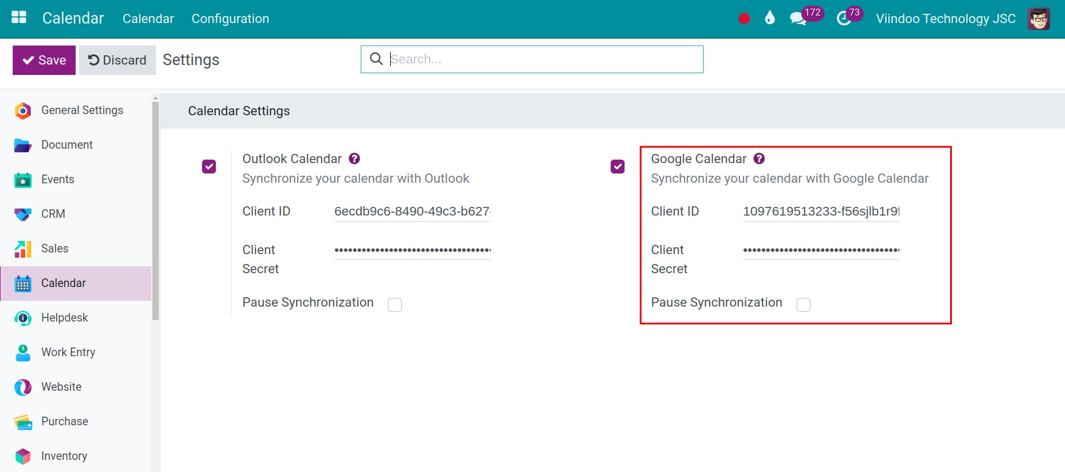The height and width of the screenshot is (472, 1065).
Task: Select CRM settings tab
Action: 76,214
